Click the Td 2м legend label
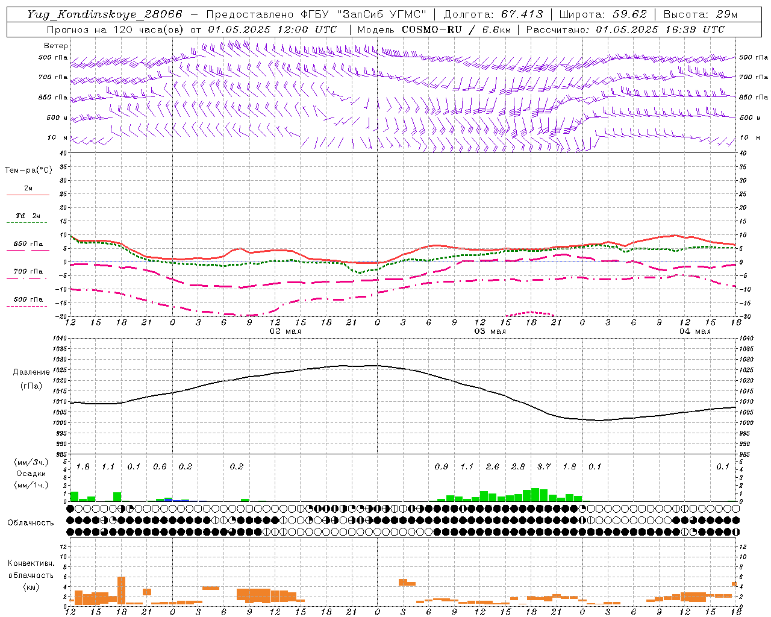The image size is (771, 617). (28, 216)
